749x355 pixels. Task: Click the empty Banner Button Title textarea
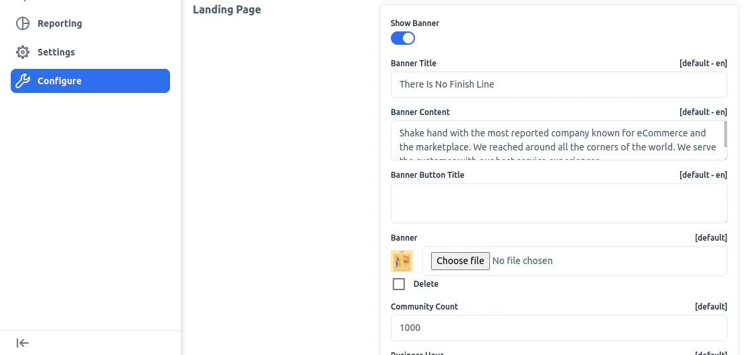coord(559,203)
